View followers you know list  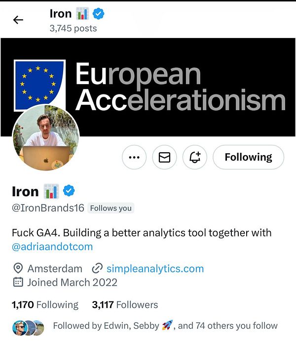coord(165,326)
